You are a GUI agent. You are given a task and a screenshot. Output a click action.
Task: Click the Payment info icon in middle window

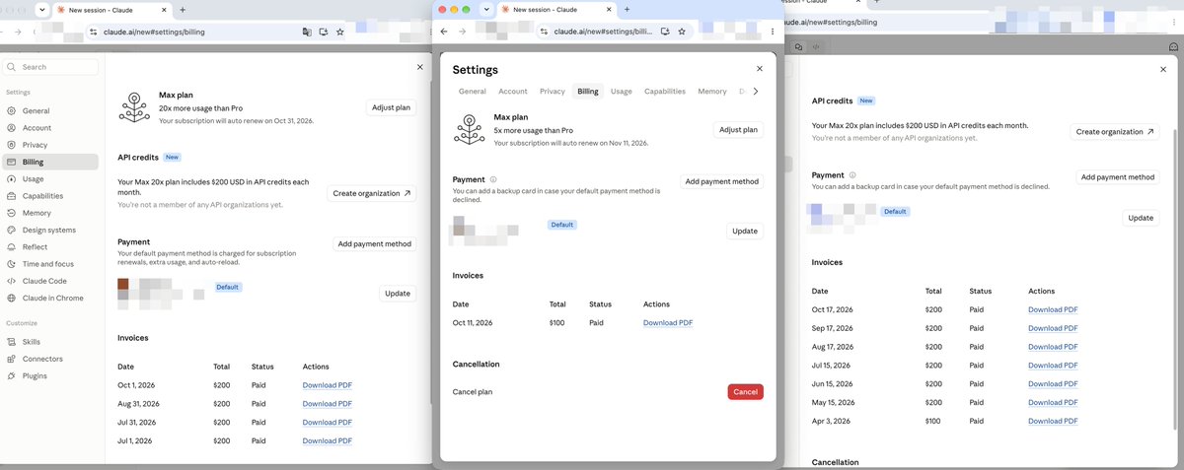(492, 179)
